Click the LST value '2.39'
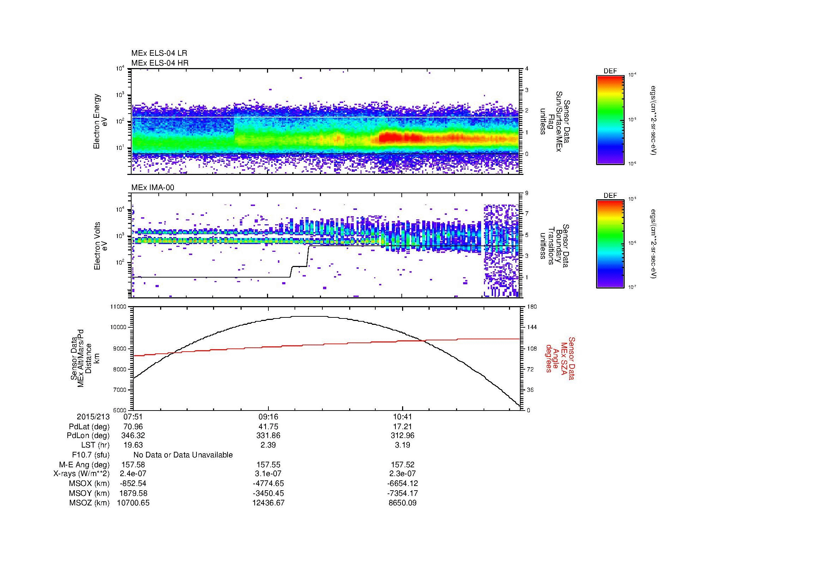 tap(268, 445)
